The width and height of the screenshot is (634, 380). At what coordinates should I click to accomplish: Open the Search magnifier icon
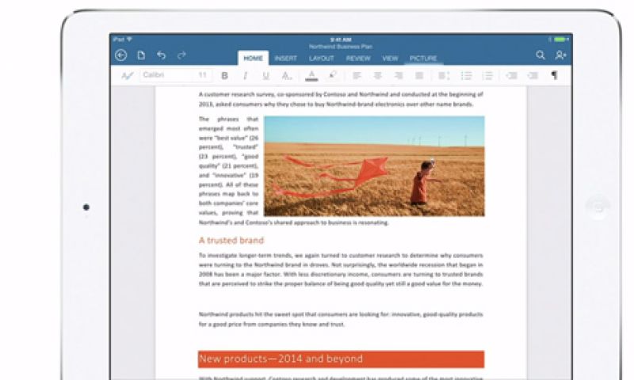[x=540, y=55]
